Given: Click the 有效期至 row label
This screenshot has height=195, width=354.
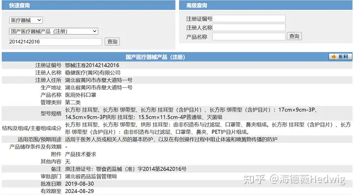Looking at the screenshot, I should coord(51,191).
